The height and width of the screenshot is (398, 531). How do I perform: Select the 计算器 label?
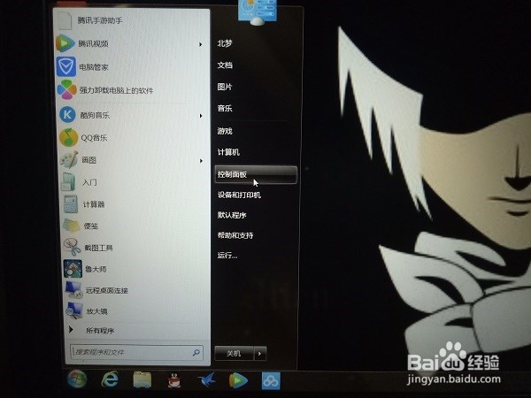tap(94, 204)
